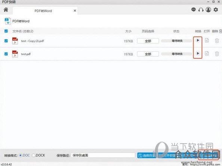This screenshot has width=222, height=166.
Task: Open converted file for test.pdf
Action: [207, 53]
